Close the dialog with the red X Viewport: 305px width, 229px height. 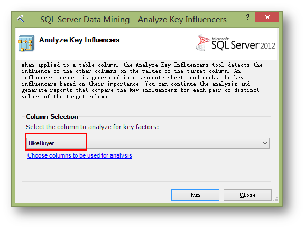point(267,17)
